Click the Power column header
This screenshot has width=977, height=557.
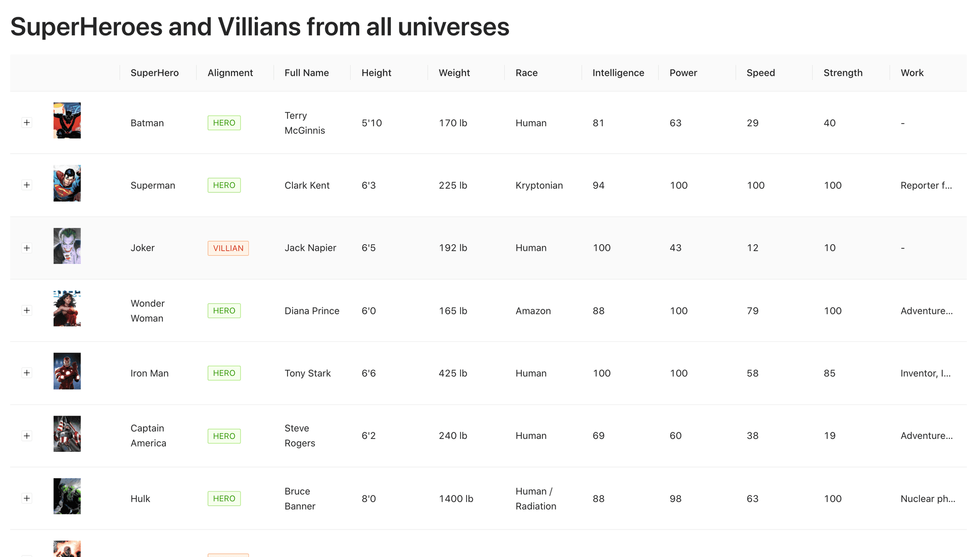pyautogui.click(x=683, y=73)
